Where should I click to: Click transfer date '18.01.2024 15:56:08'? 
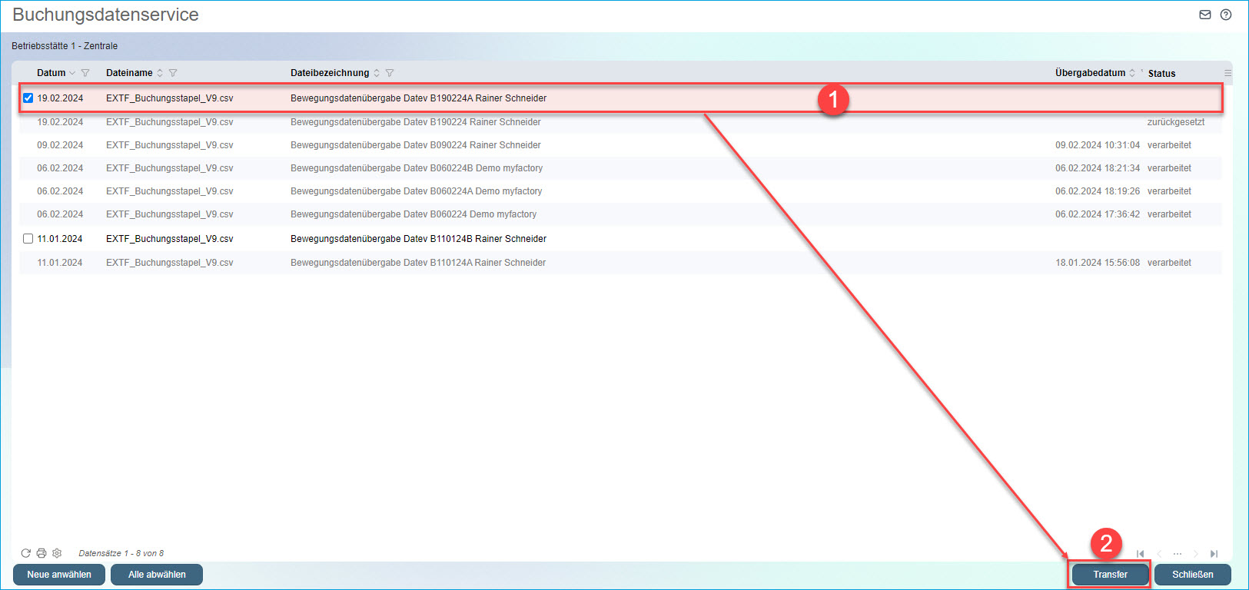tap(1098, 263)
